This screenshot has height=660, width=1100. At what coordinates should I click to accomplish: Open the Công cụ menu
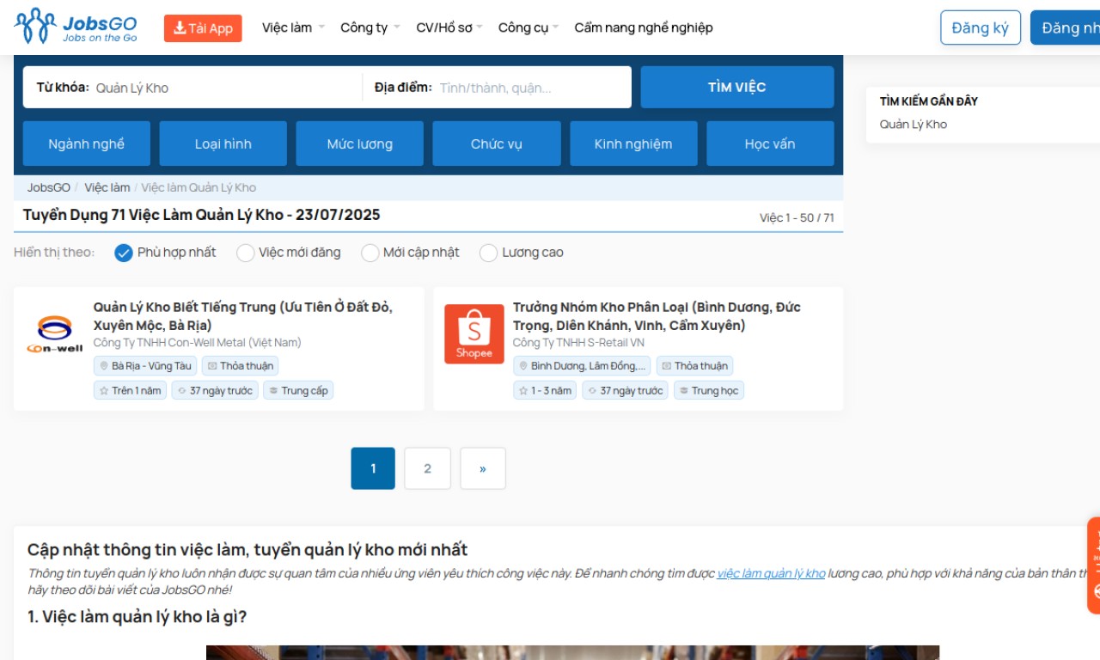tap(528, 27)
